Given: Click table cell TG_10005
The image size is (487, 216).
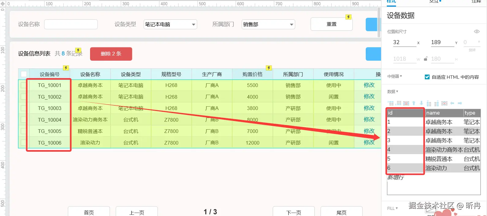Looking at the screenshot, I should tap(50, 131).
